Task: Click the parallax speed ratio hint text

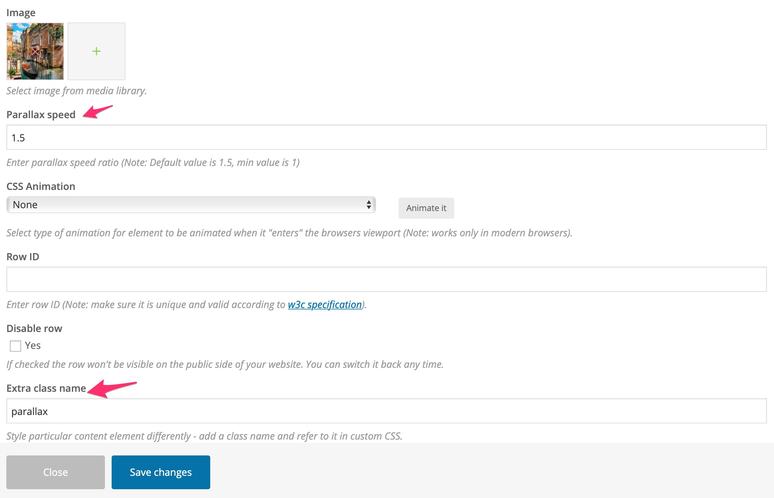Action: [153, 162]
